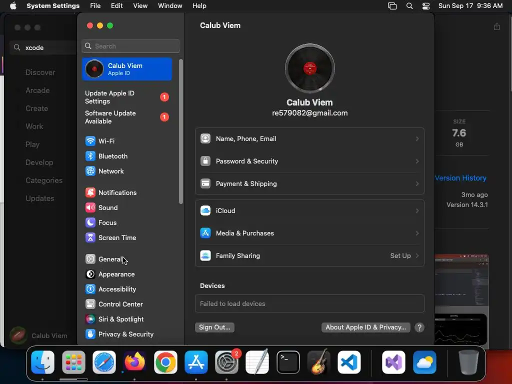The width and height of the screenshot is (512, 384).
Task: Click the Sign Out button
Action: (x=214, y=327)
